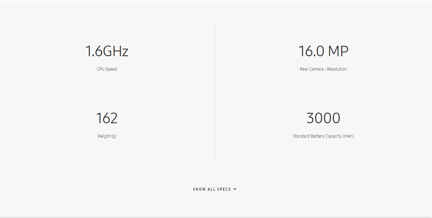
Task: Click the vertical divider between spec columns
Action: click(215, 94)
